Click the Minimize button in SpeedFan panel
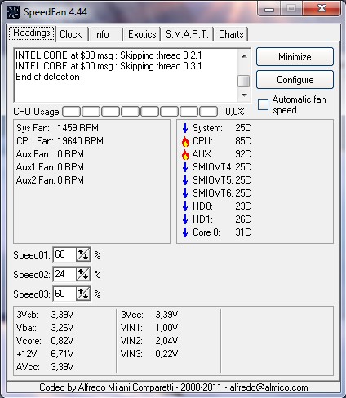The width and height of the screenshot is (346, 398). click(295, 57)
